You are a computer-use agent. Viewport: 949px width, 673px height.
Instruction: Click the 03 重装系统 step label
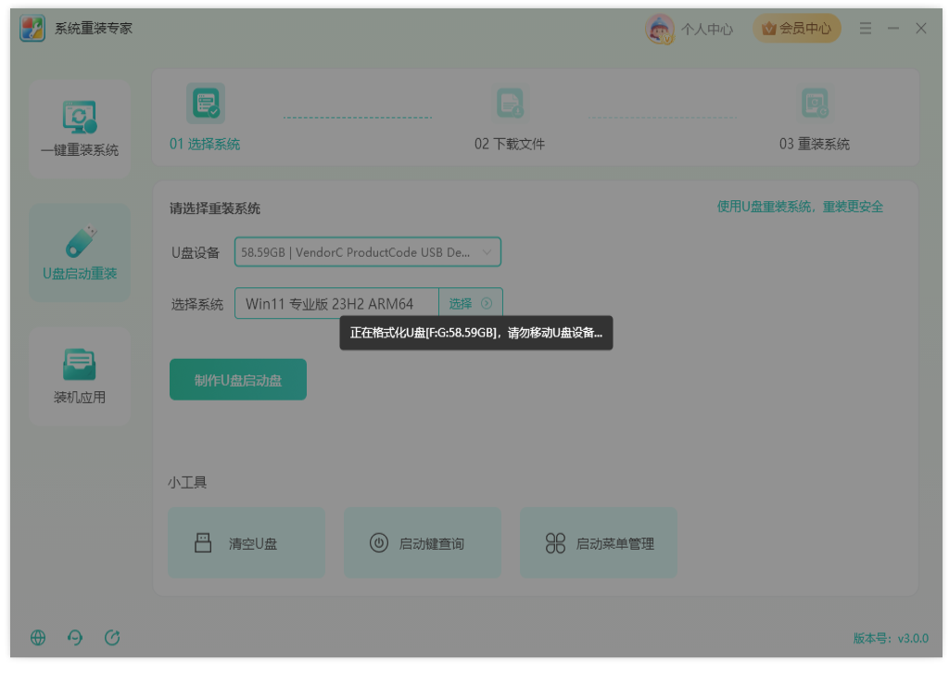tap(815, 144)
